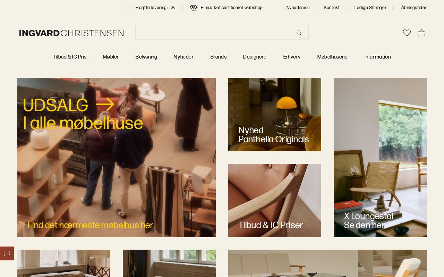The height and width of the screenshot is (277, 444).
Task: Open the Designere menu item
Action: [255, 57]
